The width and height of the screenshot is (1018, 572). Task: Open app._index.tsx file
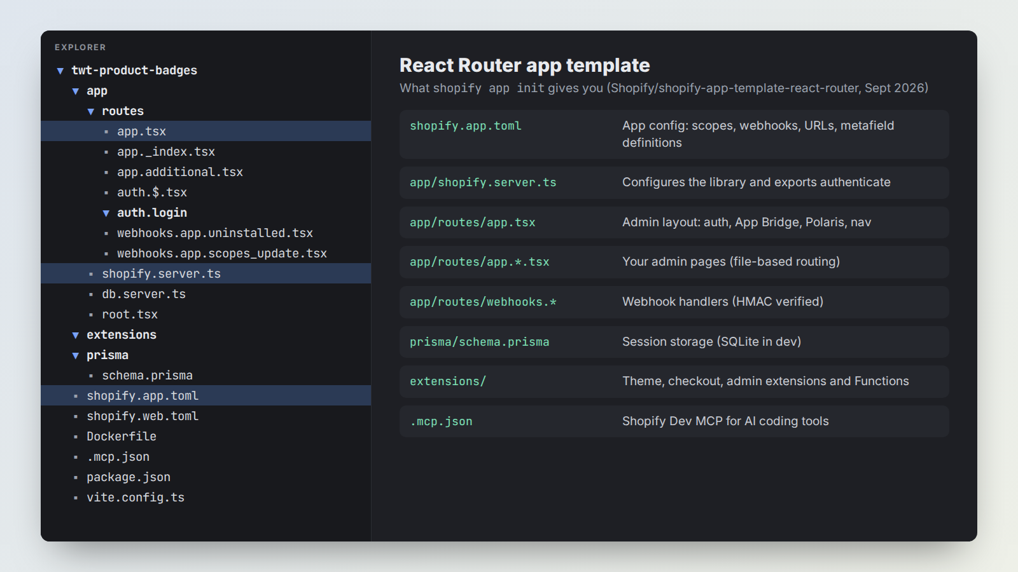(166, 152)
